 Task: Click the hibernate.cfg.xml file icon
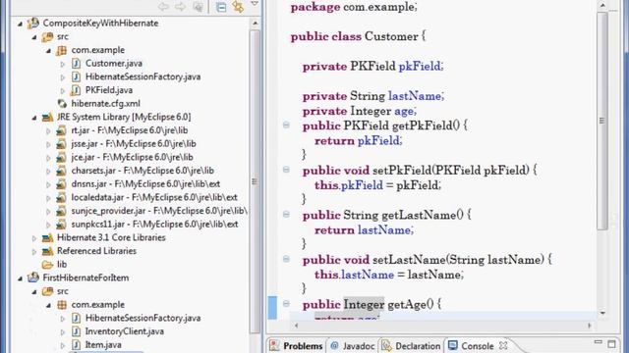tap(62, 104)
